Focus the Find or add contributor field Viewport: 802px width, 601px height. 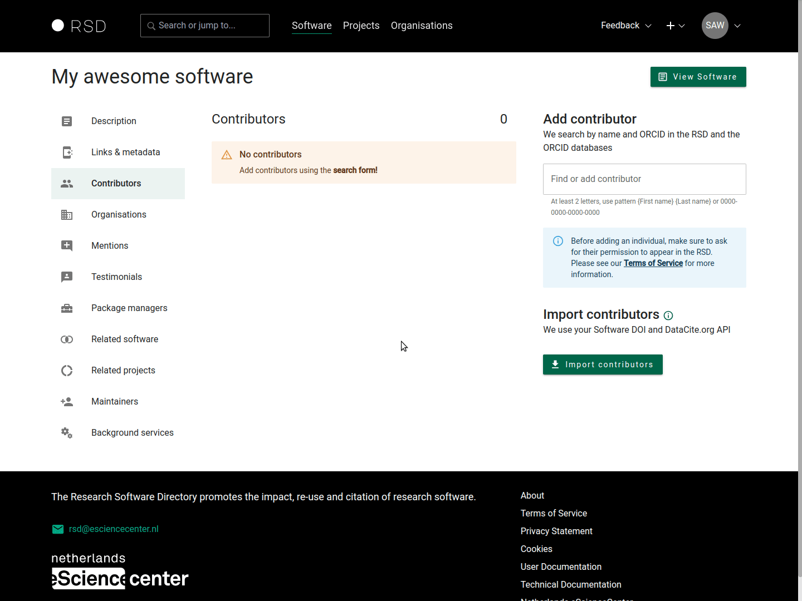pos(644,179)
